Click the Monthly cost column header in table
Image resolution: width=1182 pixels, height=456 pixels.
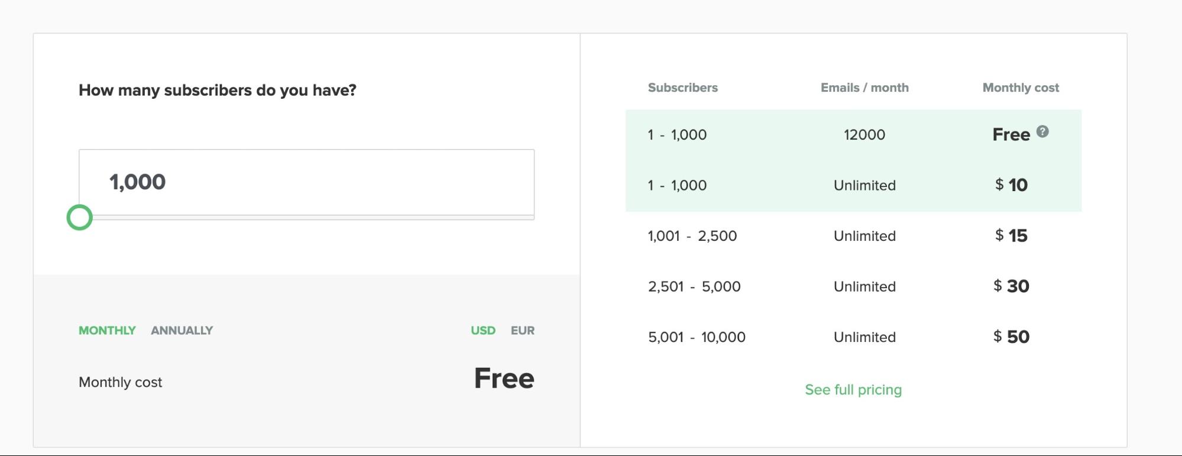(1020, 88)
